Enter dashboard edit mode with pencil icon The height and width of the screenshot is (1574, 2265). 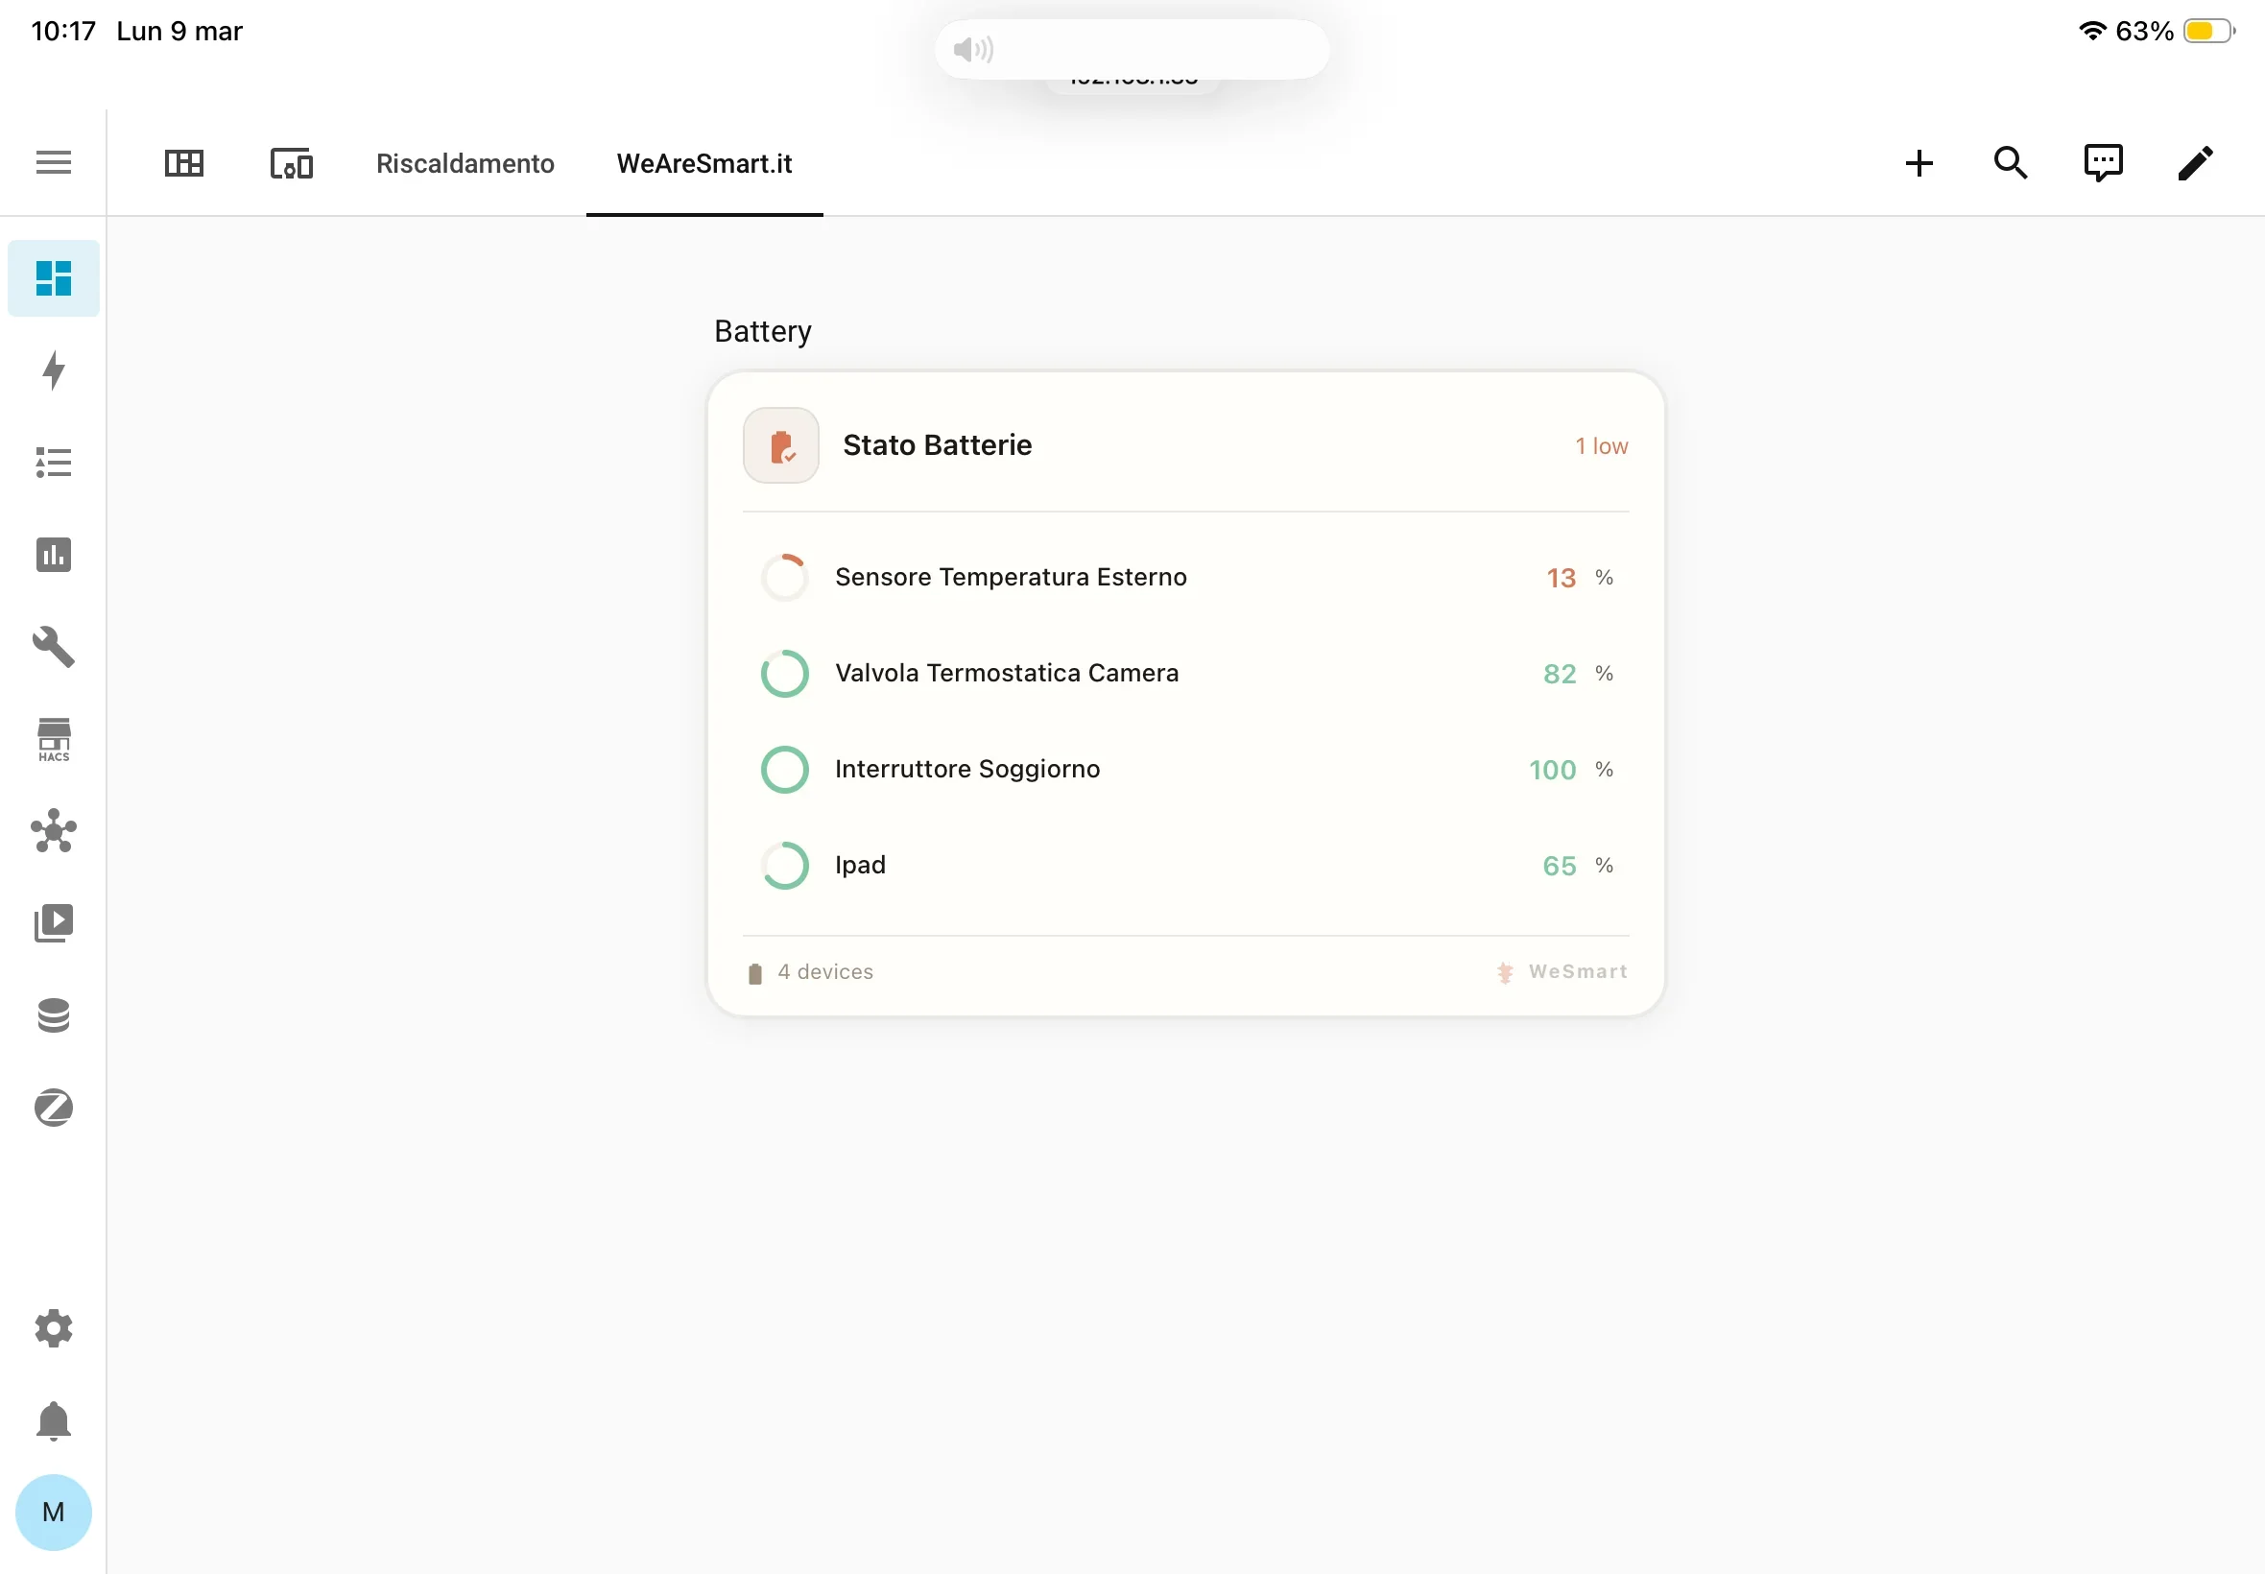[x=2195, y=162]
